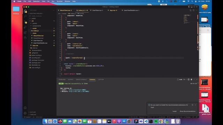Open the Trash in the Dock

pyautogui.click(x=178, y=121)
